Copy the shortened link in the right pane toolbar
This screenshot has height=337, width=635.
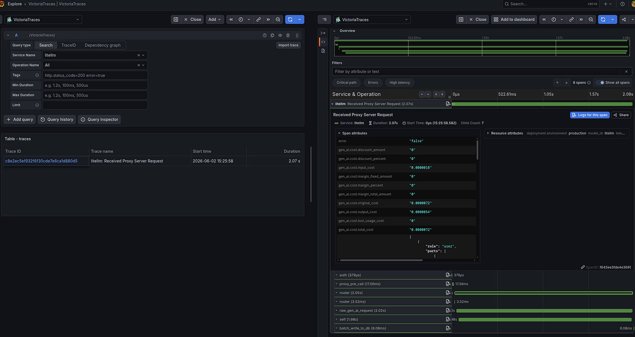click(x=571, y=19)
